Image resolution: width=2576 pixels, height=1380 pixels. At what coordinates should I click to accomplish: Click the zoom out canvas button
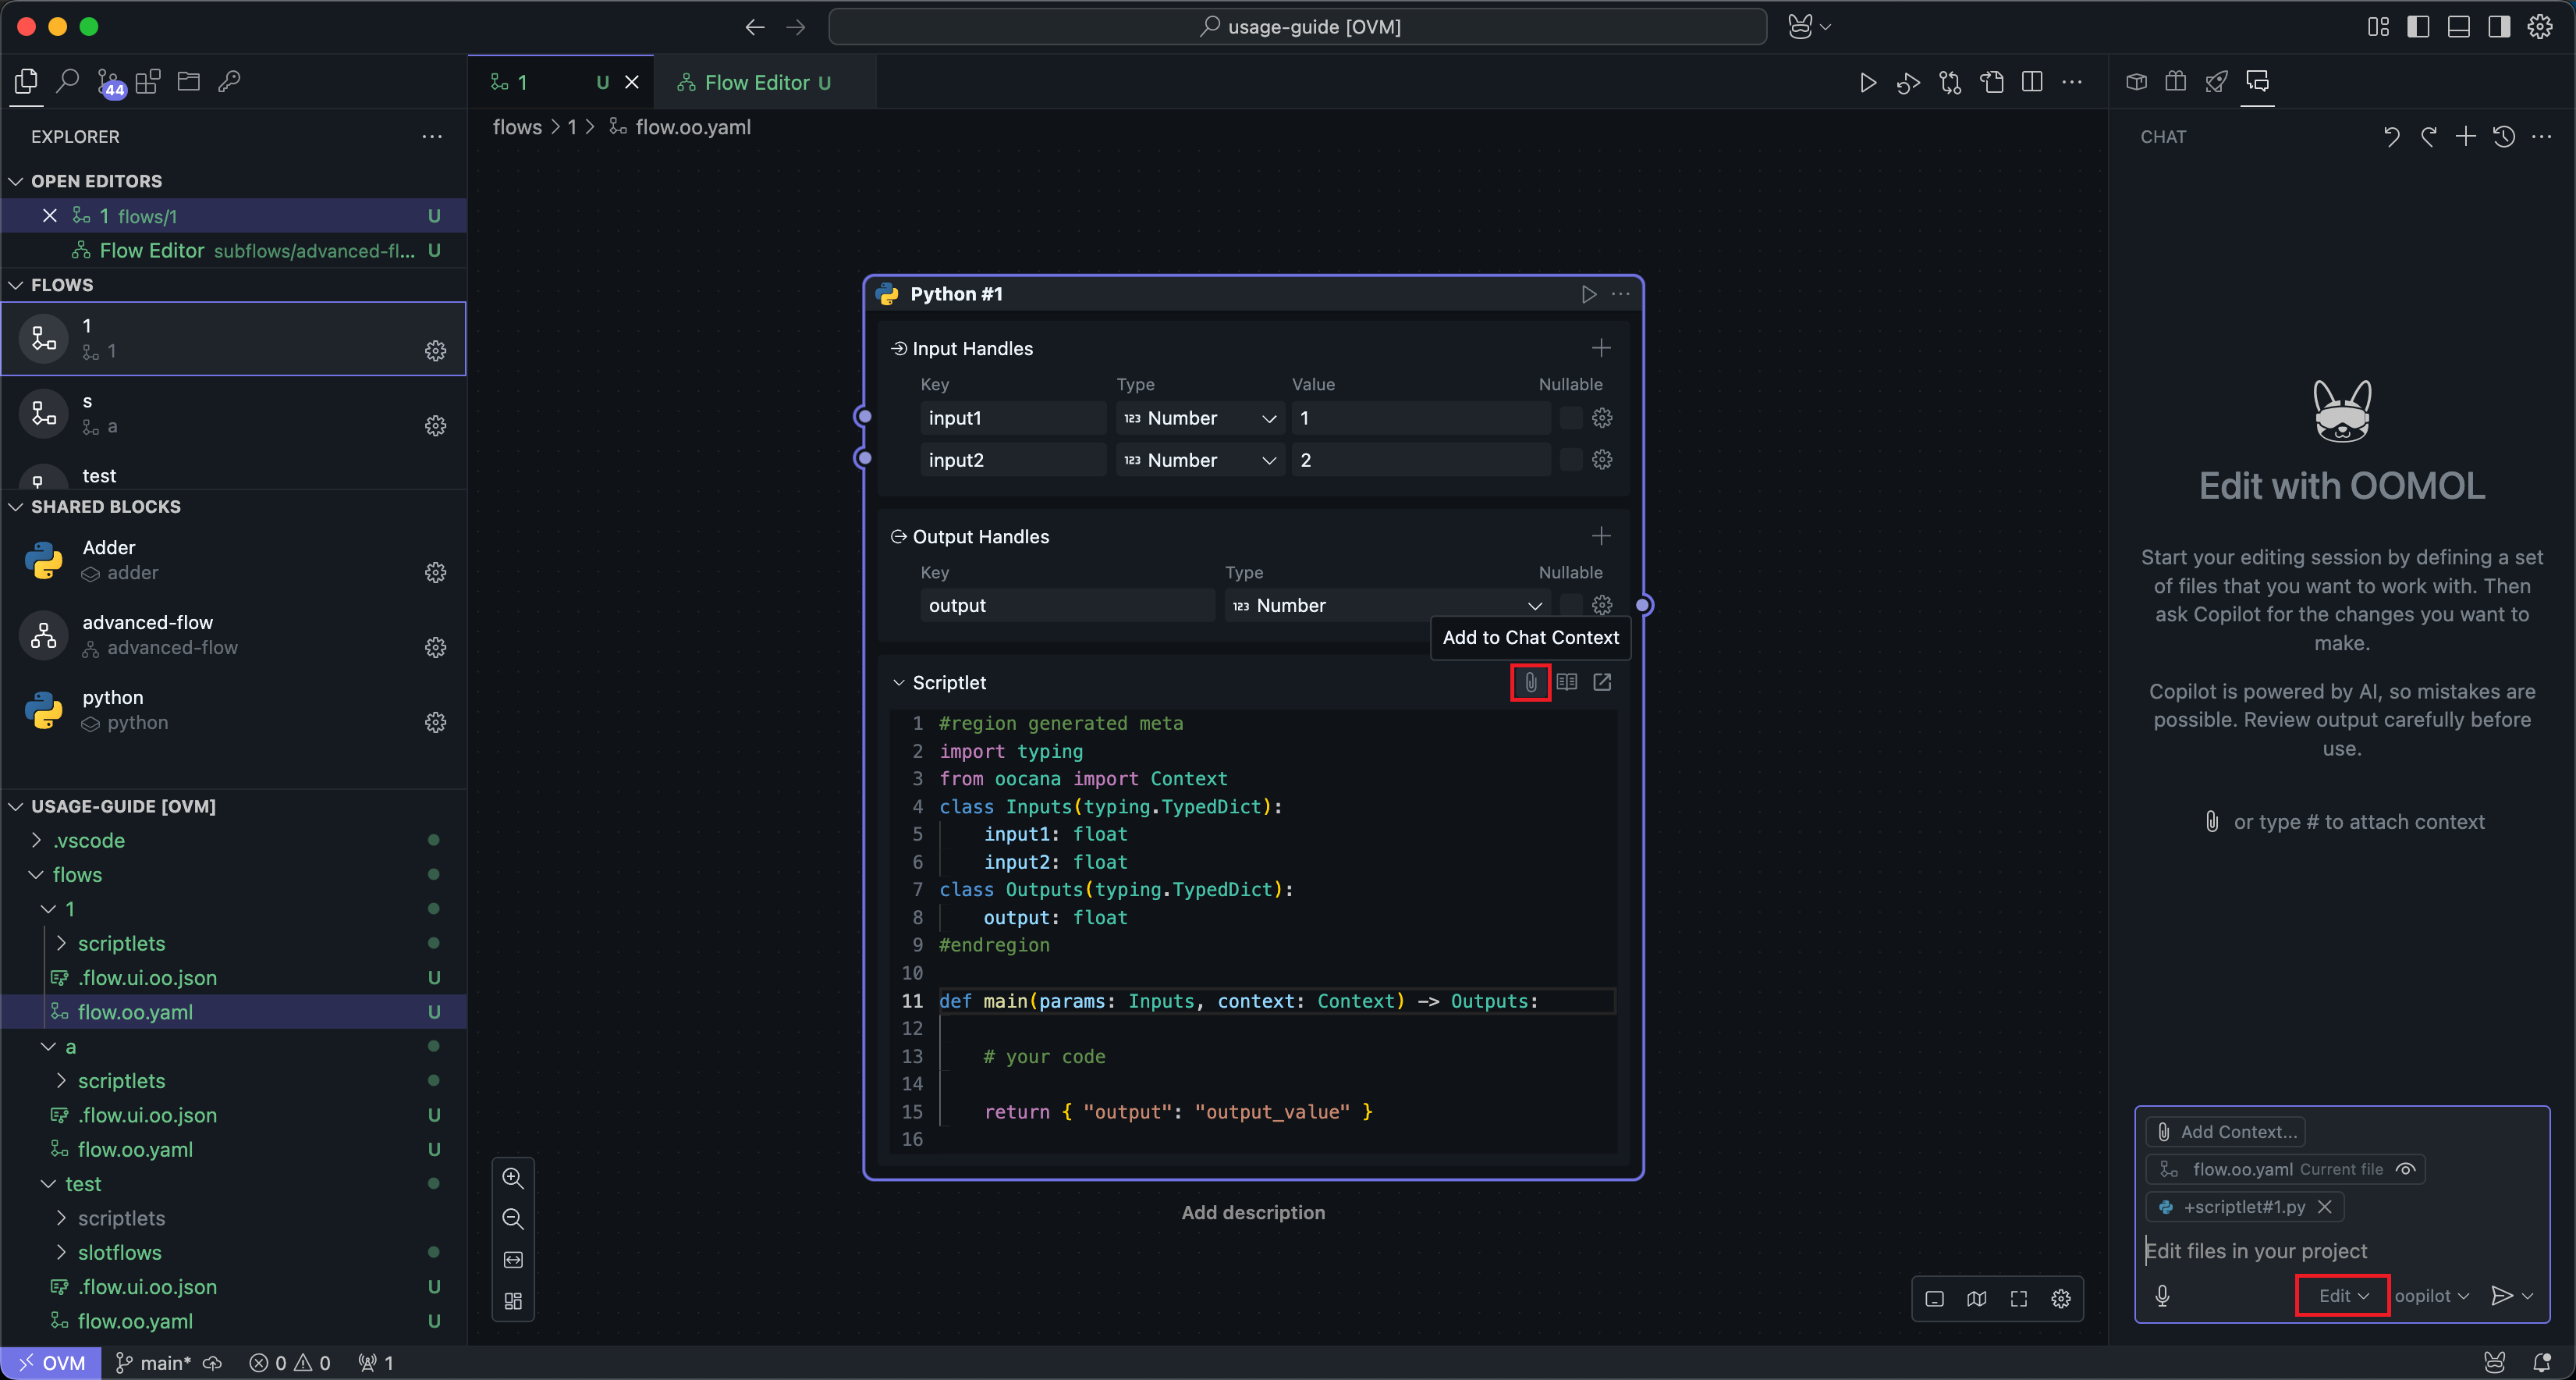click(513, 1219)
